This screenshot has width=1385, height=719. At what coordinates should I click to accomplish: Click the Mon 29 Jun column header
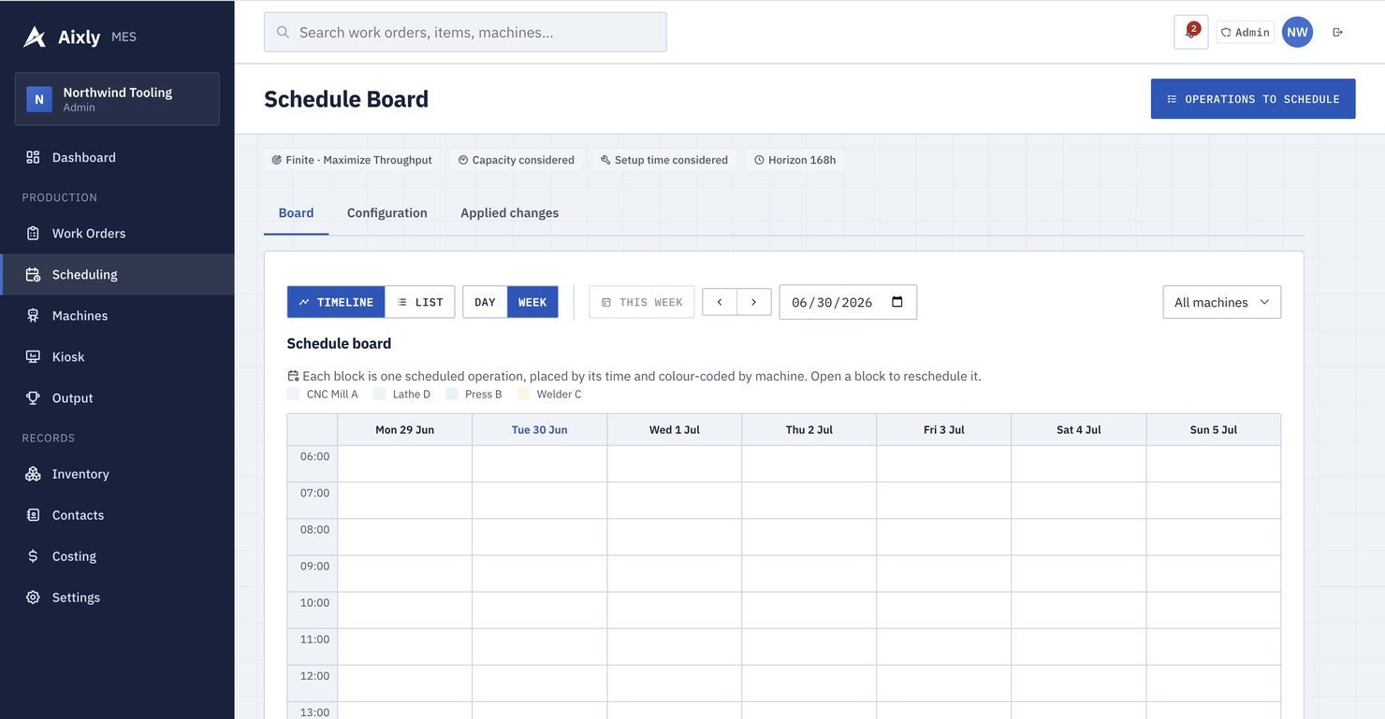(405, 430)
